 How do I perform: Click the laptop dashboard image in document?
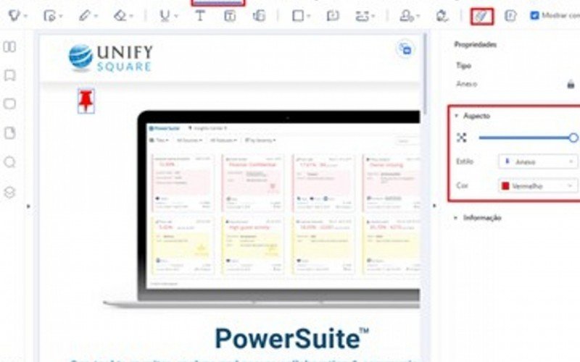261,209
